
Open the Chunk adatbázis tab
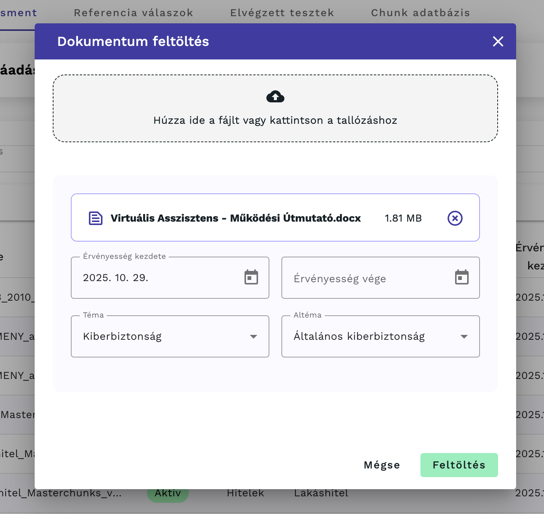tap(420, 12)
